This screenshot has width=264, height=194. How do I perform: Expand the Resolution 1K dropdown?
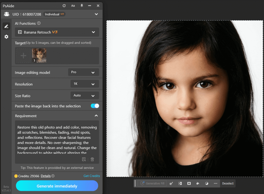pyautogui.click(x=85, y=84)
